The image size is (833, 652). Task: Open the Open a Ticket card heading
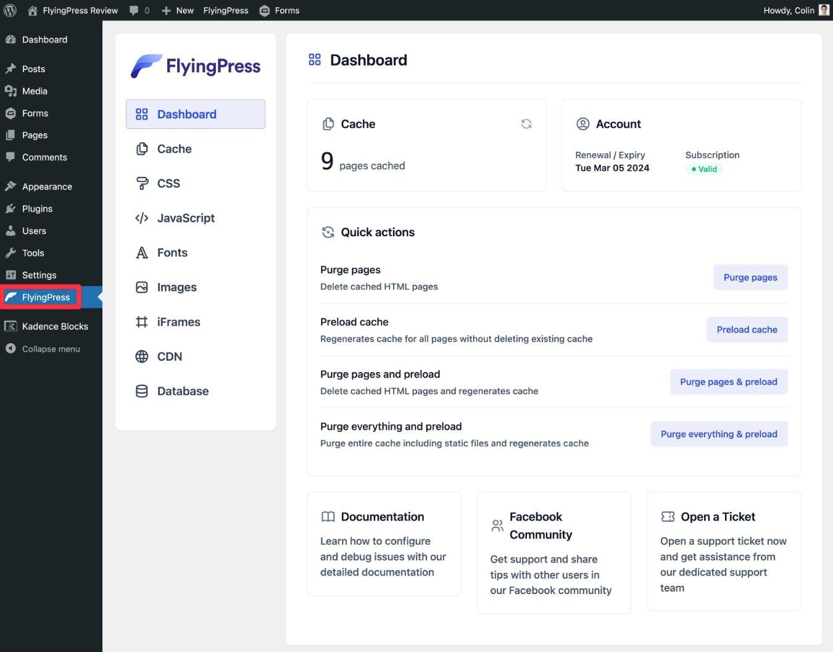click(x=718, y=516)
